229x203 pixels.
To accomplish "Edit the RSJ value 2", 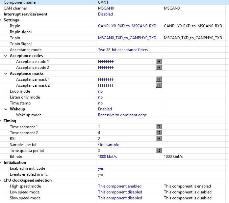I will click(99, 139).
